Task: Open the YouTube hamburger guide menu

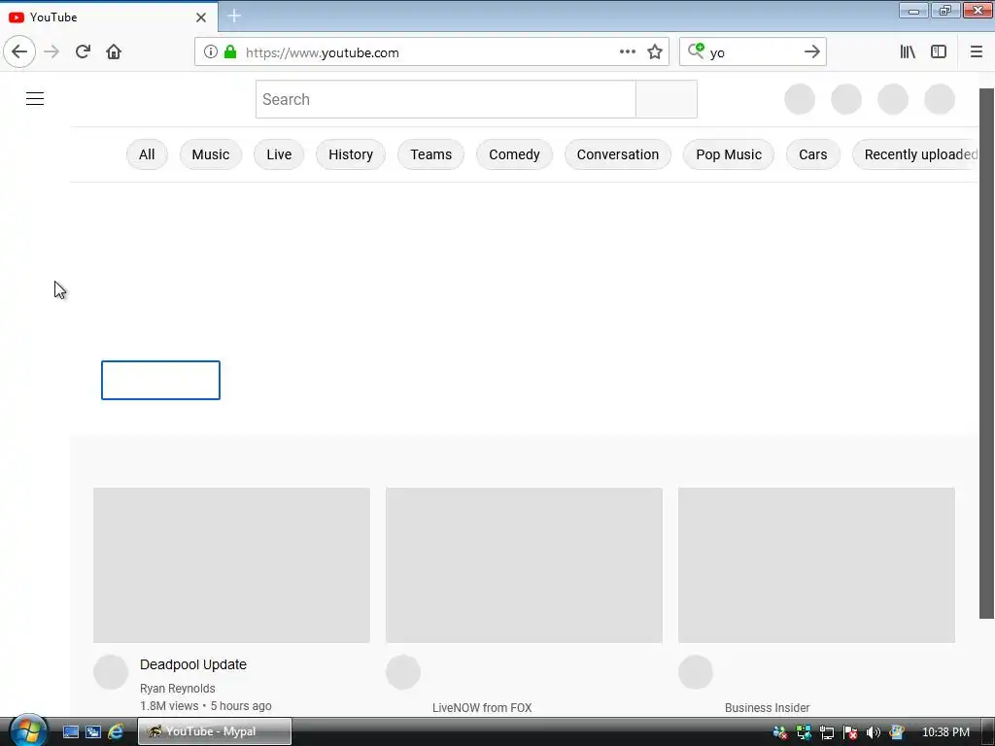Action: pos(35,98)
